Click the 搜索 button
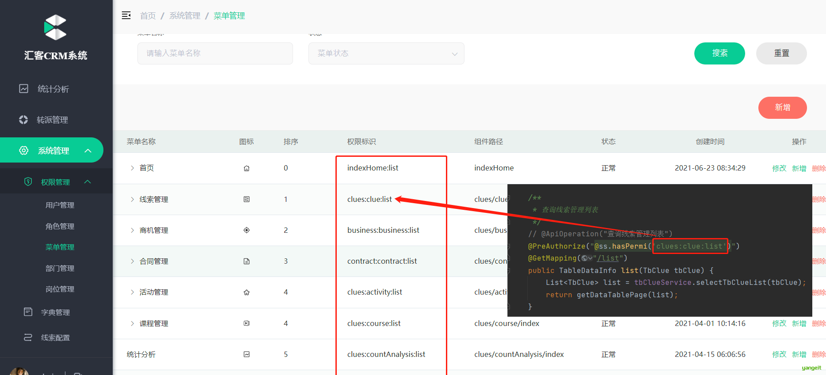The width and height of the screenshot is (826, 375). 719,53
